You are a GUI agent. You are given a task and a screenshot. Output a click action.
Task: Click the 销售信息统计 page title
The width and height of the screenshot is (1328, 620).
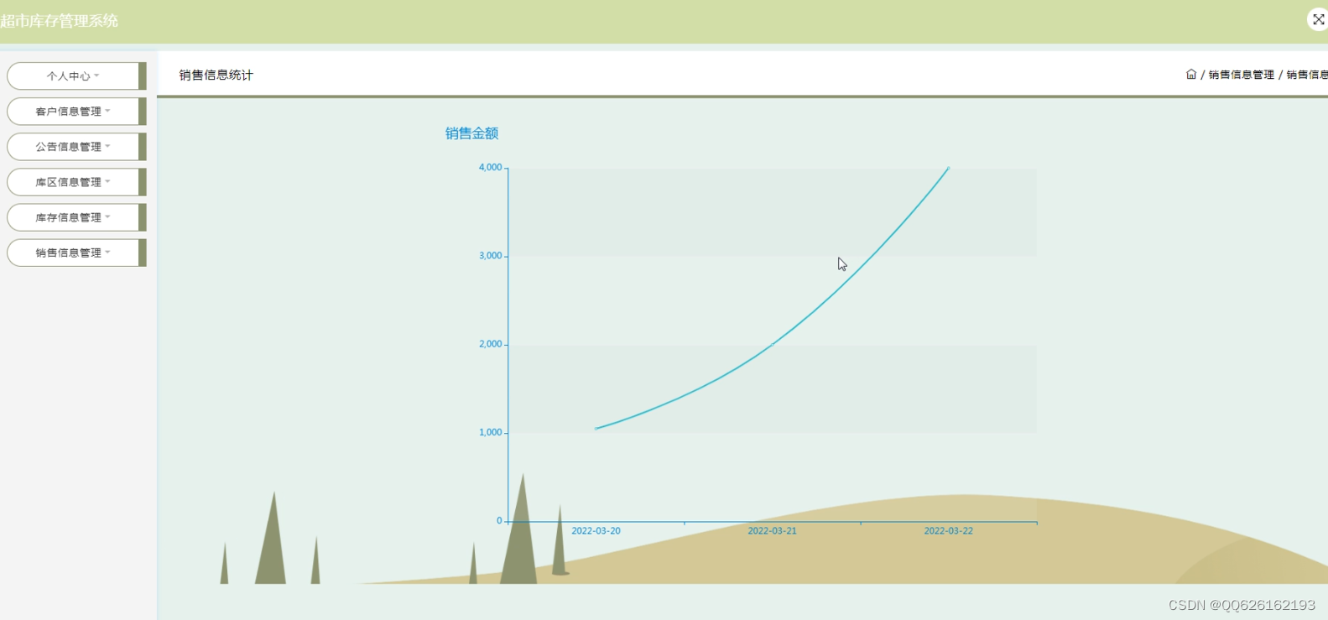[216, 75]
